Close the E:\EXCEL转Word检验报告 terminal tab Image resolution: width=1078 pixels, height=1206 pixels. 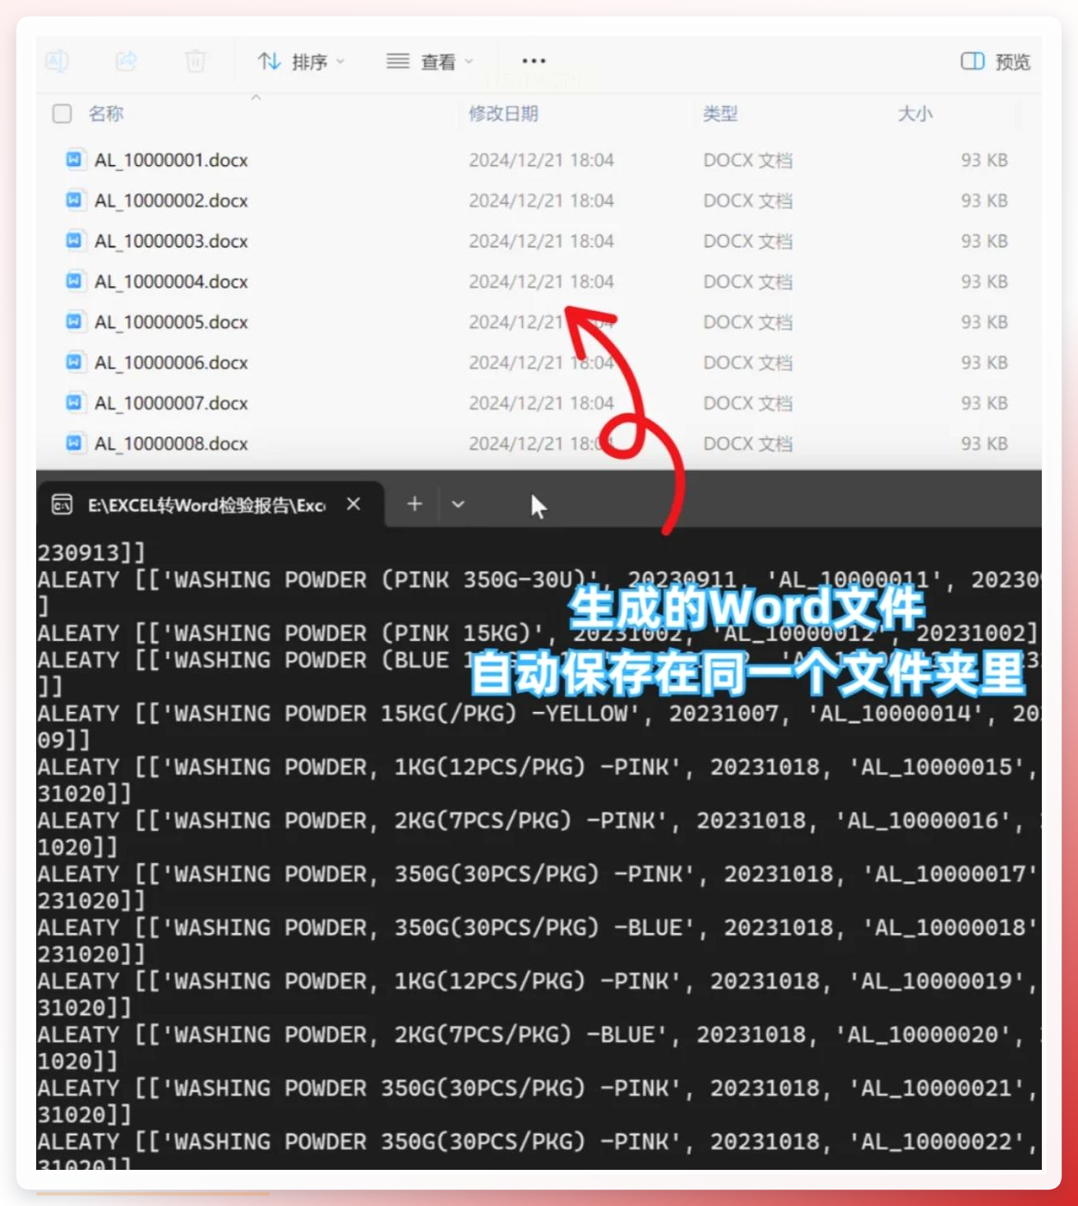click(x=354, y=504)
